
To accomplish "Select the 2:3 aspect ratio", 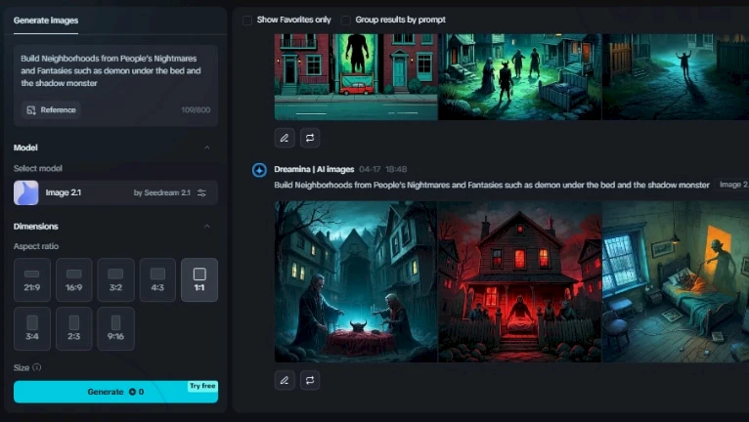I will tap(74, 329).
